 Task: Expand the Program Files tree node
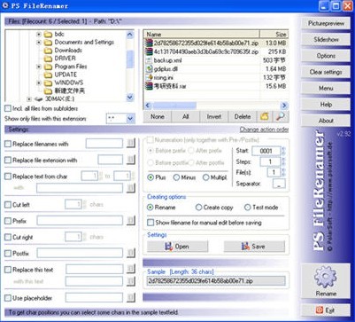tap(39, 67)
